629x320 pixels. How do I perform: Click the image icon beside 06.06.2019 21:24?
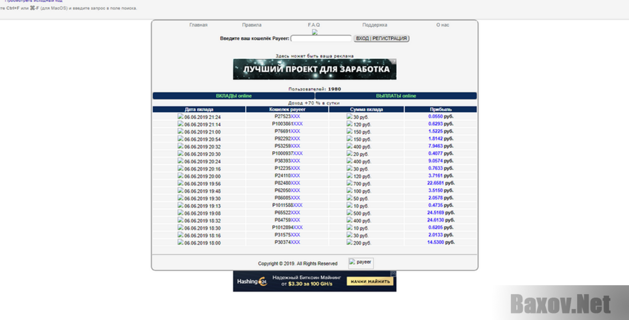click(181, 116)
